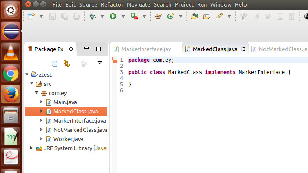
Task: Run the program with green play button
Action: (x=113, y=16)
